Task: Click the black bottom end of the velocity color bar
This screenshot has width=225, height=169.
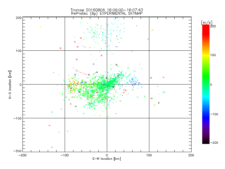Action: point(206,142)
